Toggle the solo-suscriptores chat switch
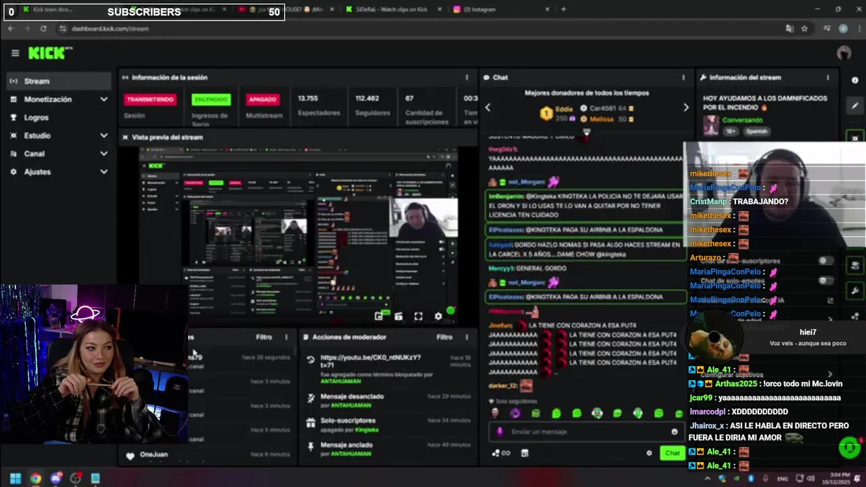The width and height of the screenshot is (866, 487). [825, 261]
